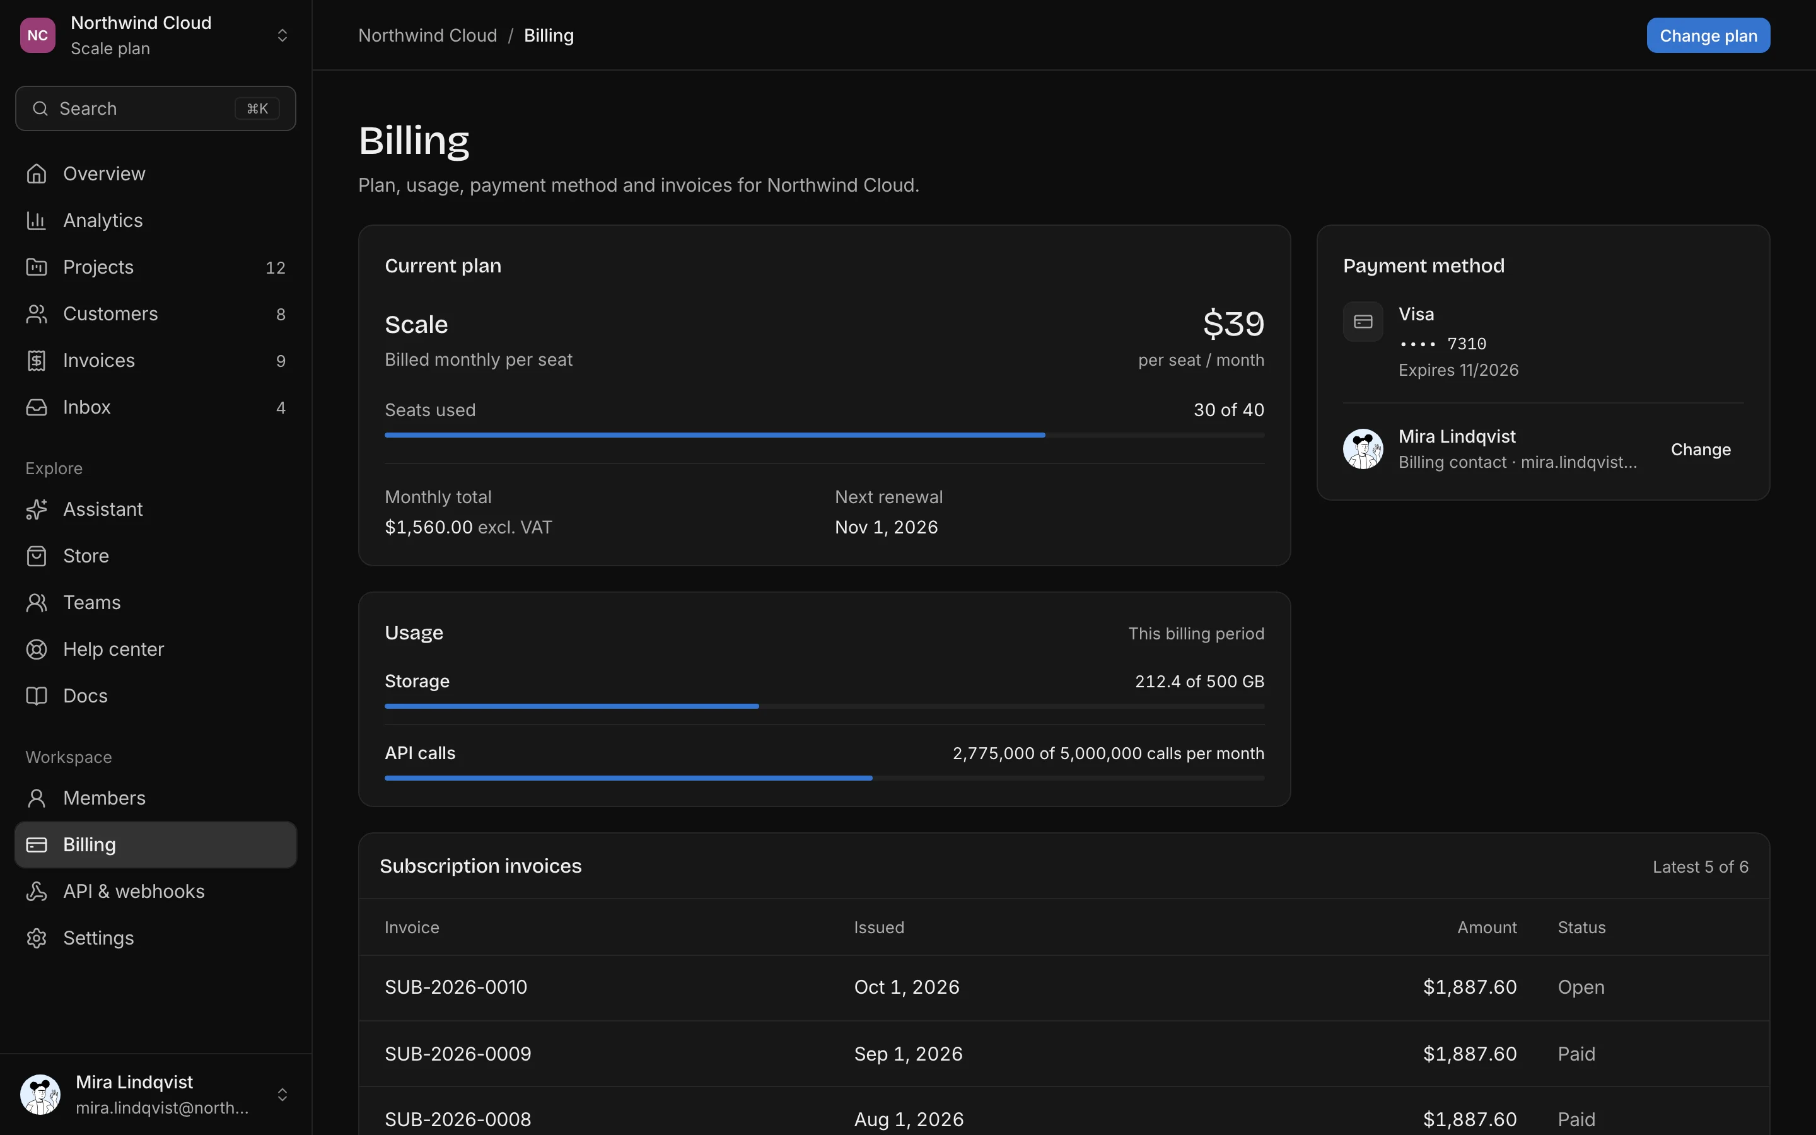Open the Billing item in sidebar

pos(155,844)
